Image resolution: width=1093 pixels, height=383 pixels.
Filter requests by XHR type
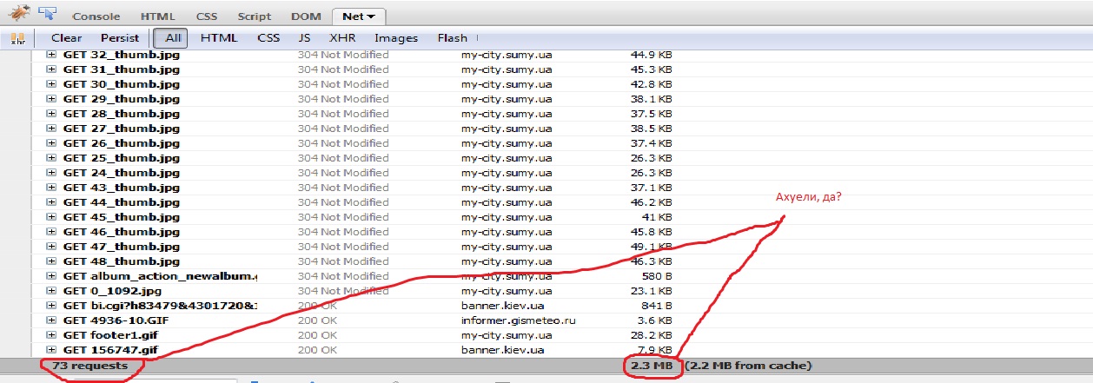(x=342, y=38)
